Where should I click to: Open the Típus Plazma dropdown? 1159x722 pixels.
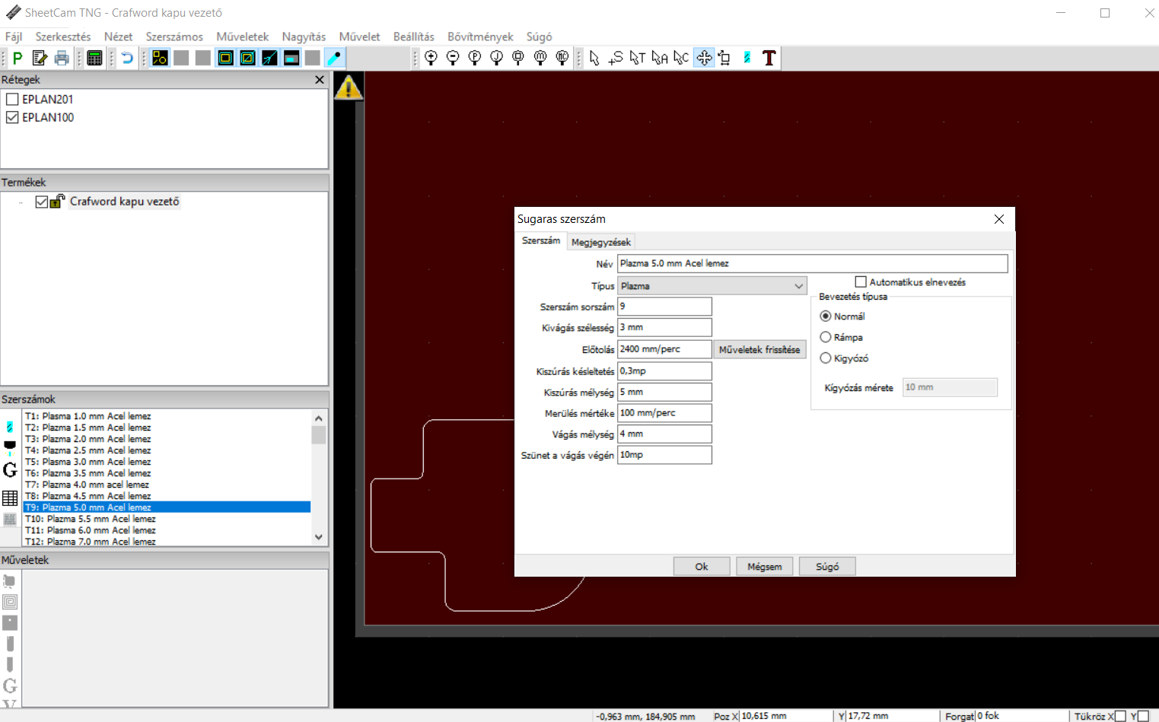tap(712, 286)
